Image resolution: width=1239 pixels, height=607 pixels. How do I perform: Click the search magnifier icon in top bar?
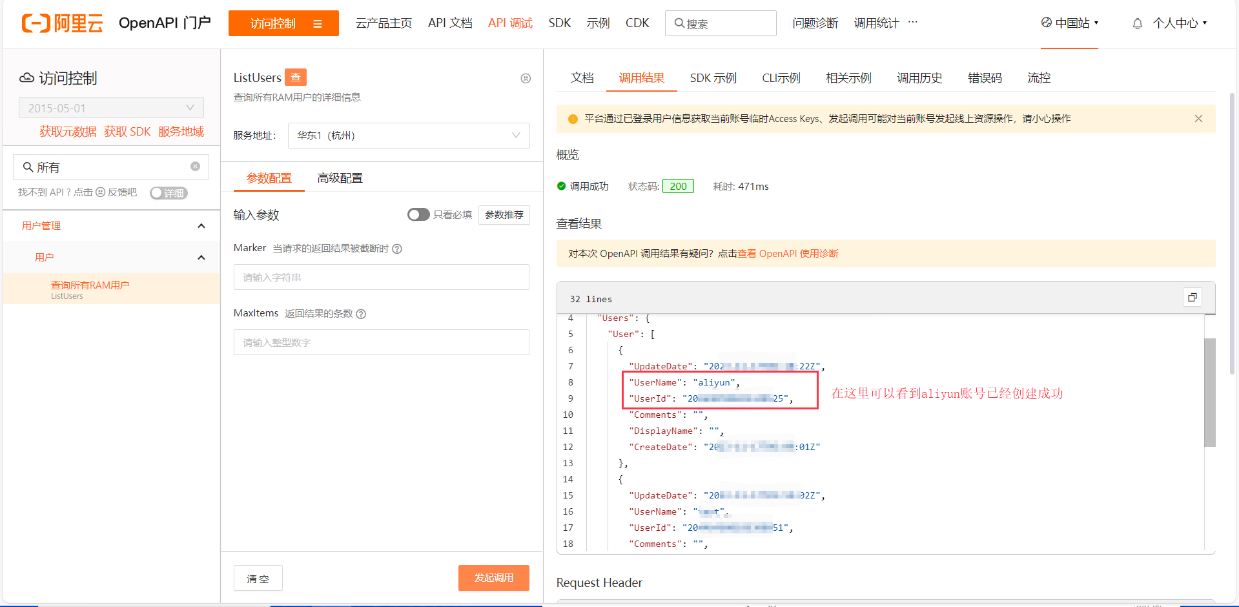tap(679, 23)
